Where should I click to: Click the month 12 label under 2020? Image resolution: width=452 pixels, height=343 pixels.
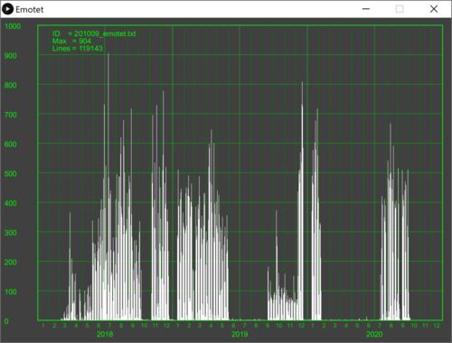click(x=437, y=326)
